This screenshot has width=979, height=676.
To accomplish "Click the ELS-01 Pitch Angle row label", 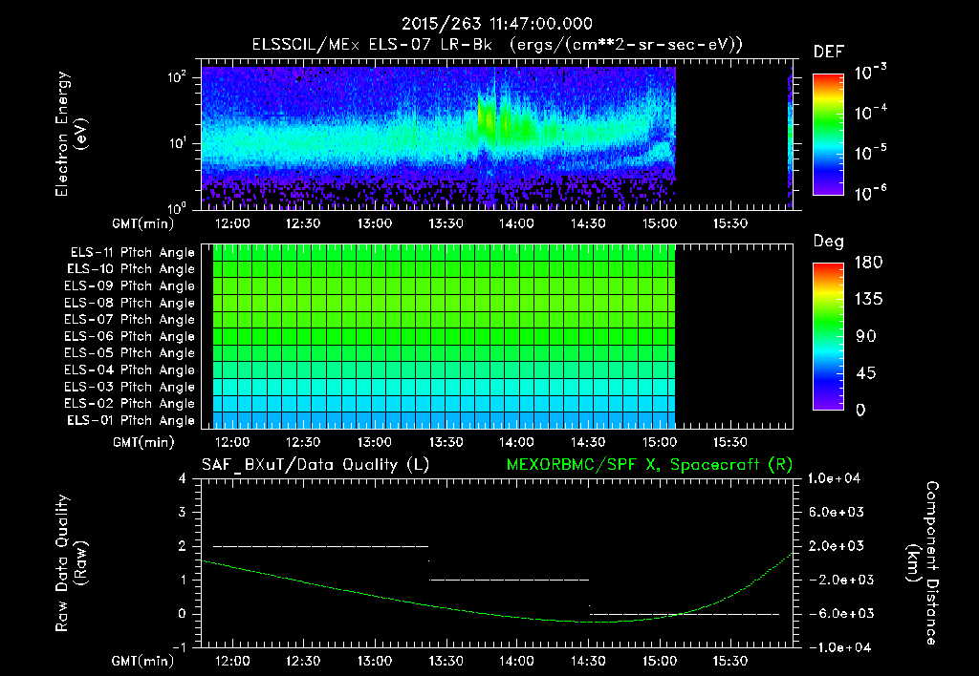I will coord(130,420).
